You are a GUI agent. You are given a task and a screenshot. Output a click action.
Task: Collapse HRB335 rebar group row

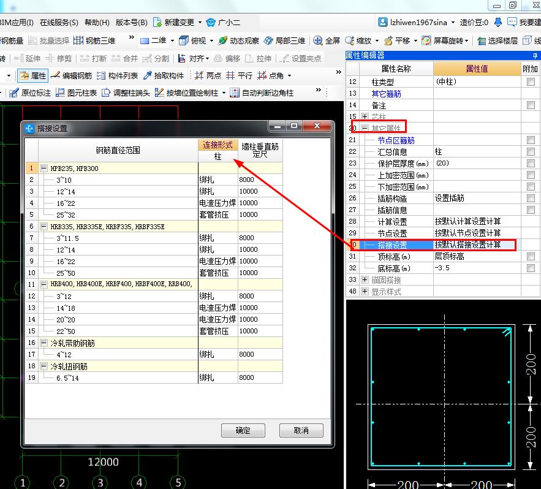pos(44,226)
